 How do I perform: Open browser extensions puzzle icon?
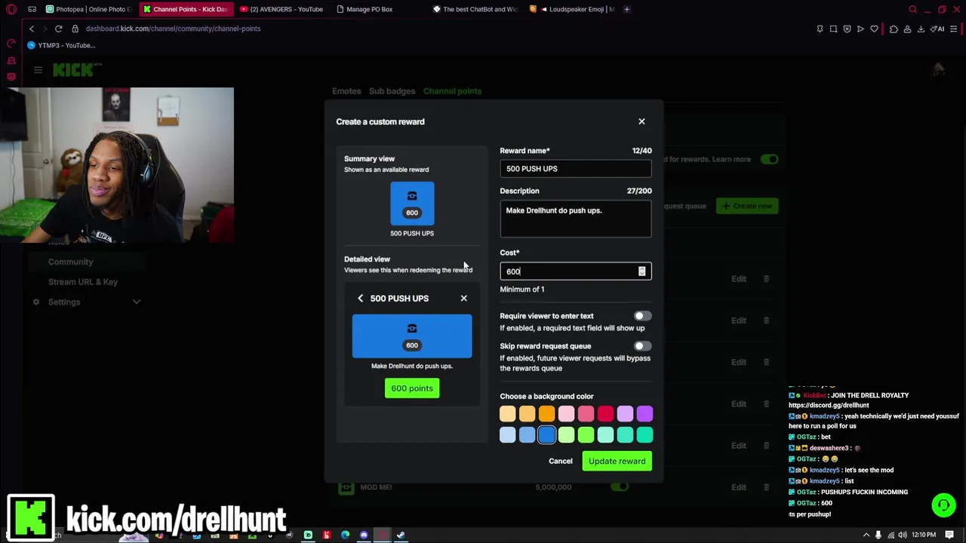pyautogui.click(x=894, y=29)
